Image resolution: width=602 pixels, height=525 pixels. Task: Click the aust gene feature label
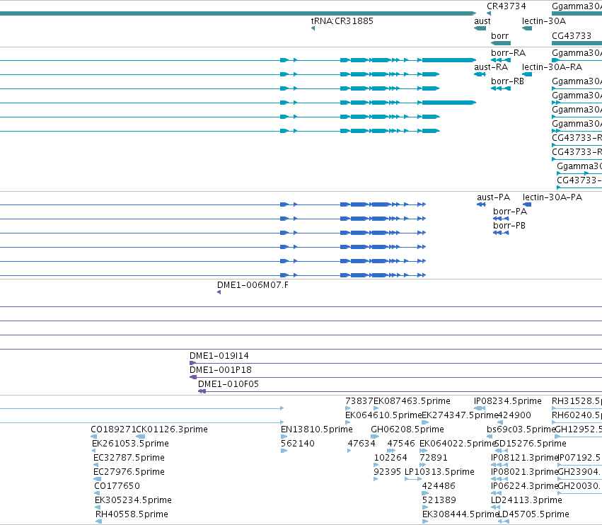482,21
